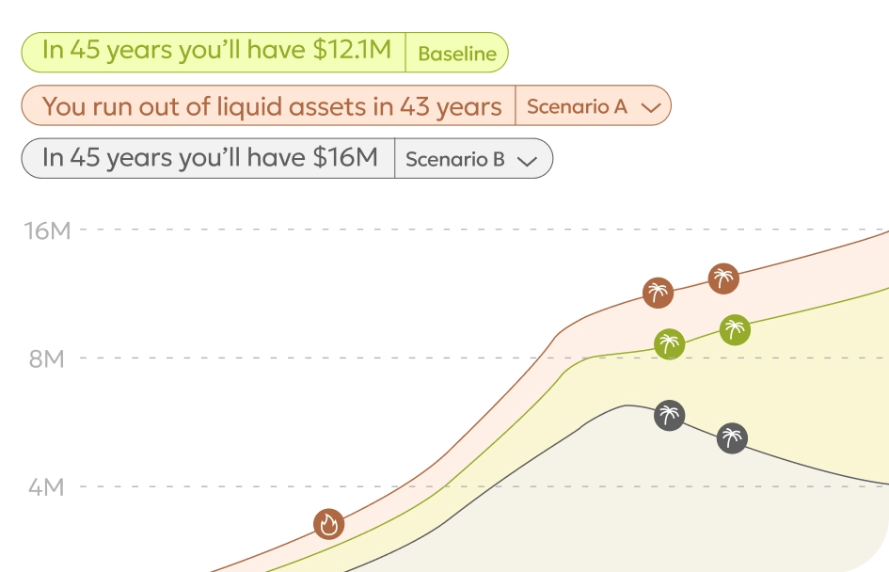The height and width of the screenshot is (572, 889).
Task: Click "In 45 years you'll have $12.1M" summary
Action: (x=215, y=52)
